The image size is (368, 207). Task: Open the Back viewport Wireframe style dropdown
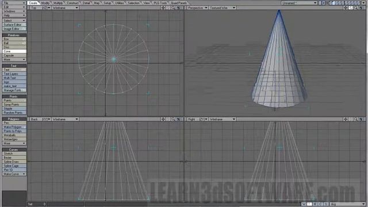point(65,119)
